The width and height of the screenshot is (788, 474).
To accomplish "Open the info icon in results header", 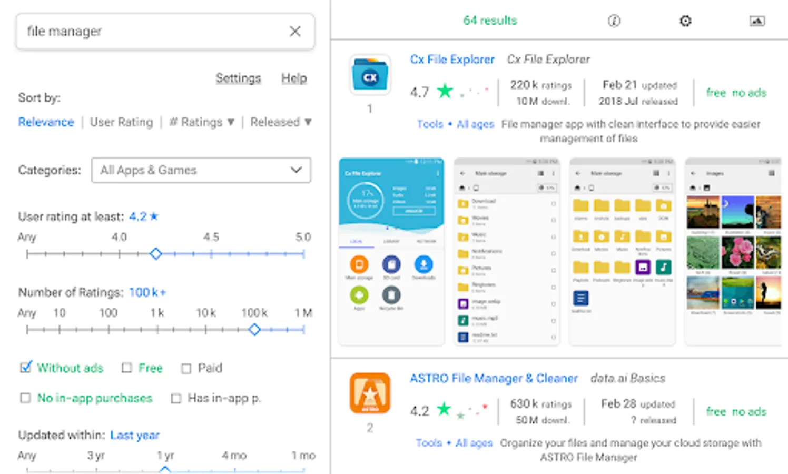I will pyautogui.click(x=614, y=21).
